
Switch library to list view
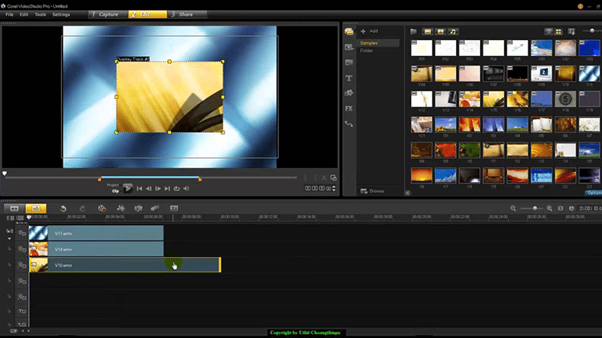pos(549,31)
